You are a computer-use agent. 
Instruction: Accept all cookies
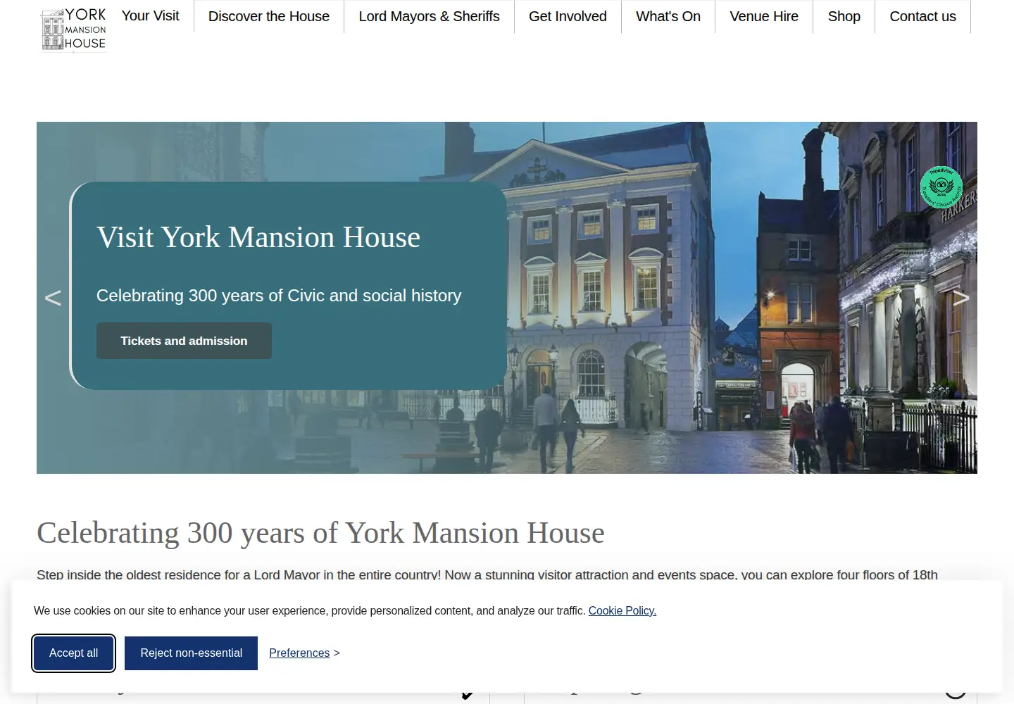coord(74,653)
